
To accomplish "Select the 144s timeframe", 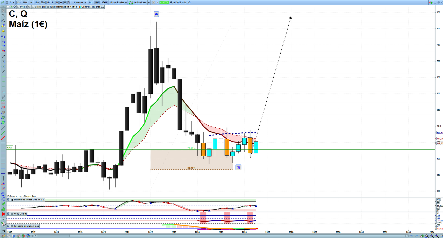I will [25, 2].
